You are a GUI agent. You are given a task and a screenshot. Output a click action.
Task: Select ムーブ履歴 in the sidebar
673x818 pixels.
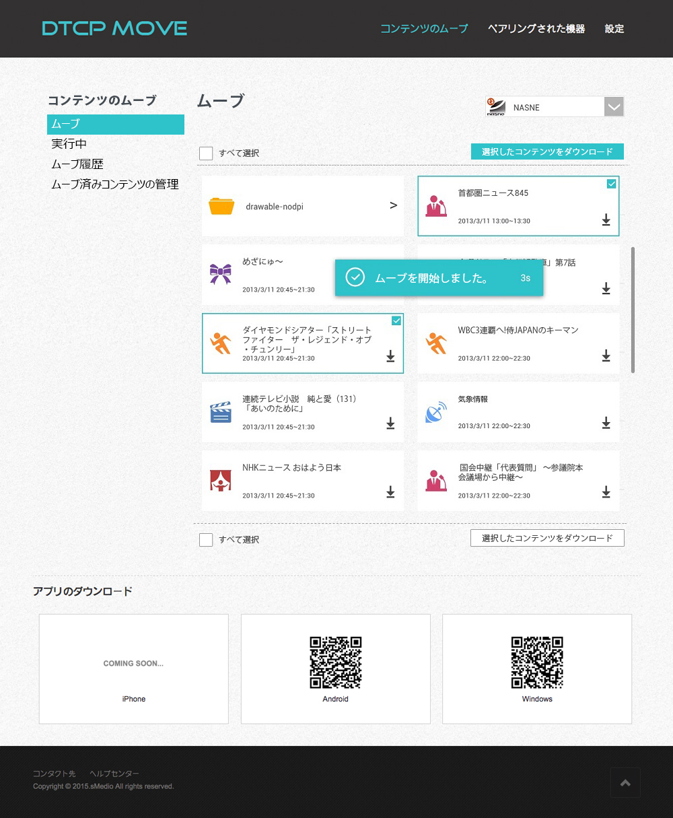coord(77,164)
